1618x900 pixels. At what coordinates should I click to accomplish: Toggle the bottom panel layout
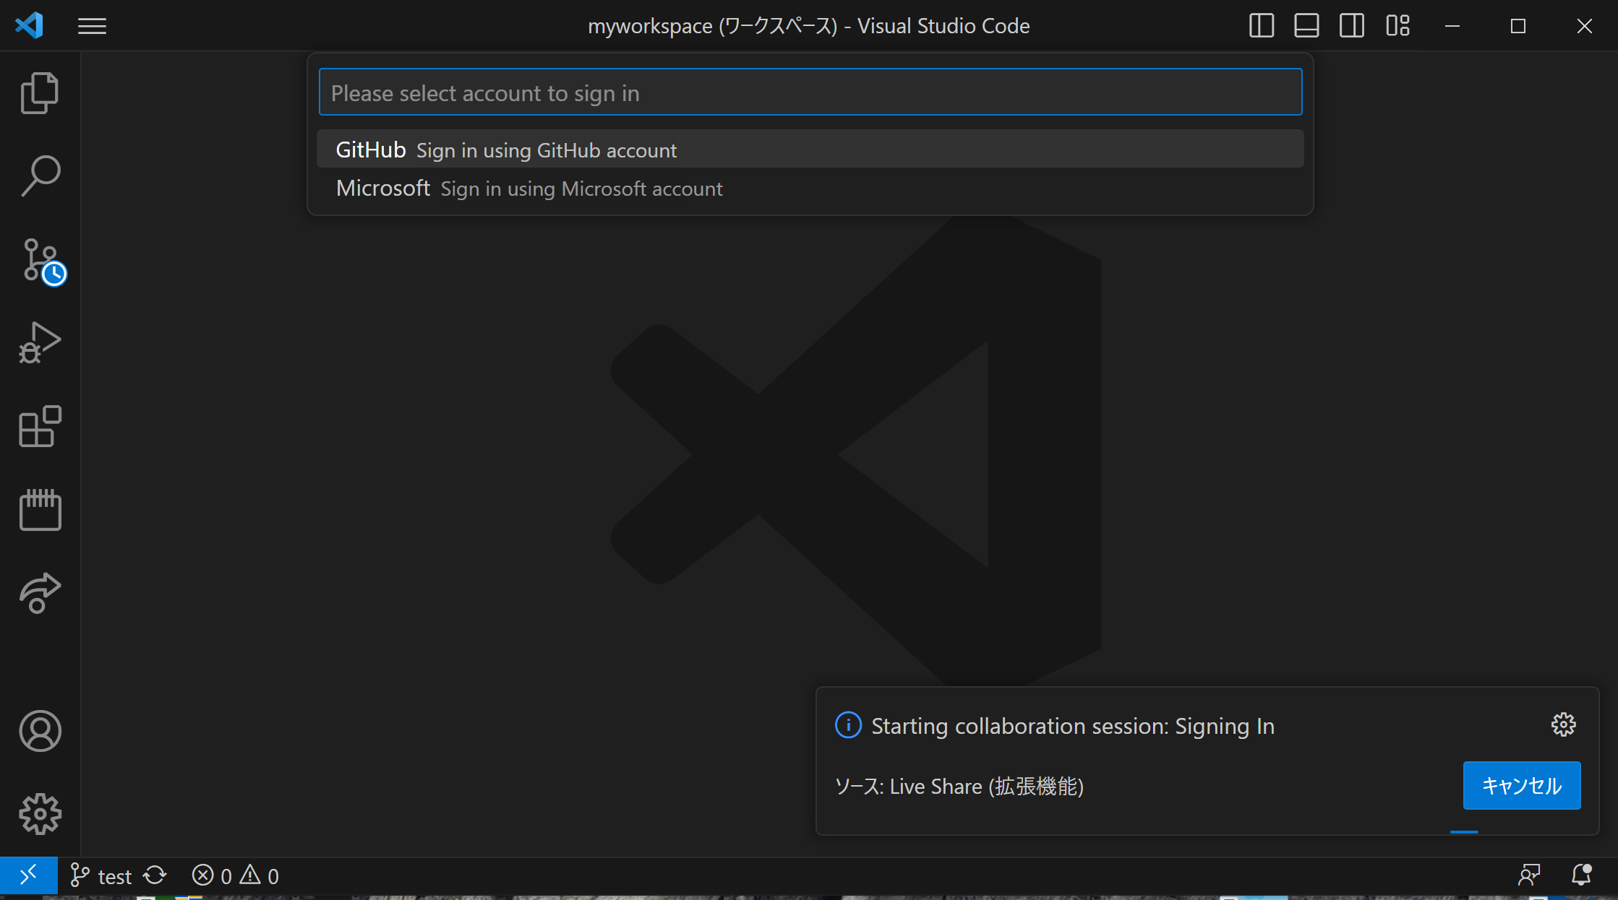tap(1306, 26)
